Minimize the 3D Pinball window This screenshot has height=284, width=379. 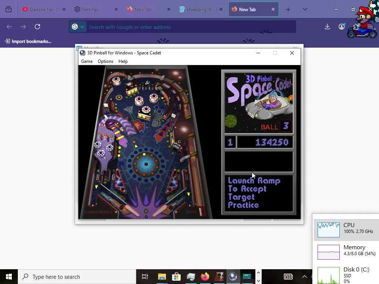tap(258, 53)
